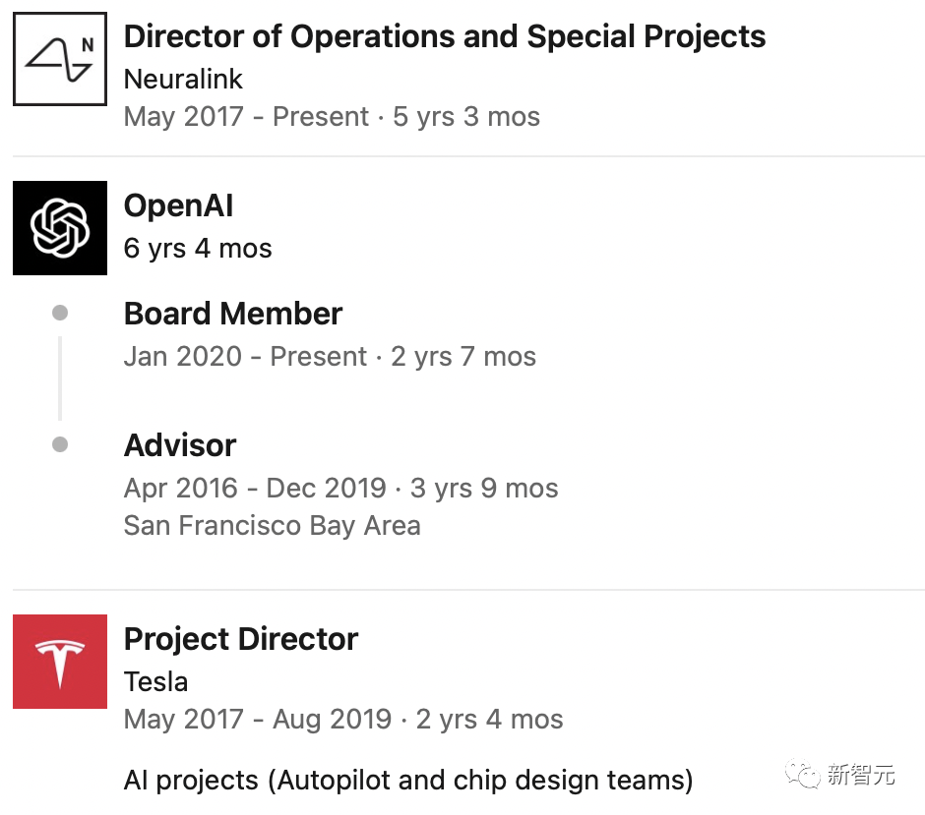
Task: Click the San Francisco Bay Area location
Action: coord(272,526)
